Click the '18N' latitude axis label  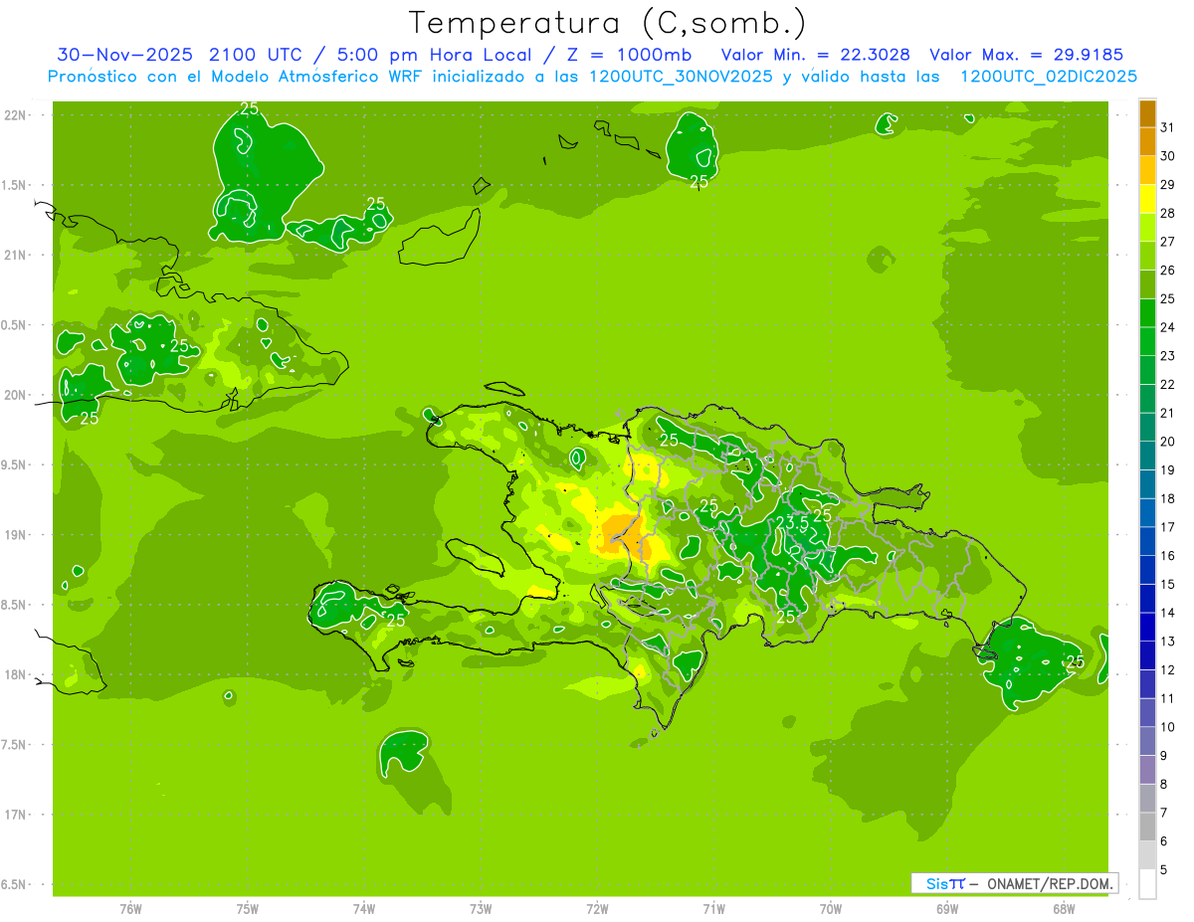(x=16, y=675)
